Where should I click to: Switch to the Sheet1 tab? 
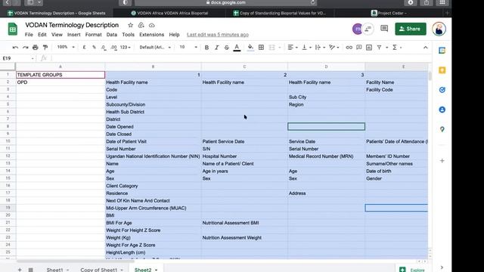point(54,270)
